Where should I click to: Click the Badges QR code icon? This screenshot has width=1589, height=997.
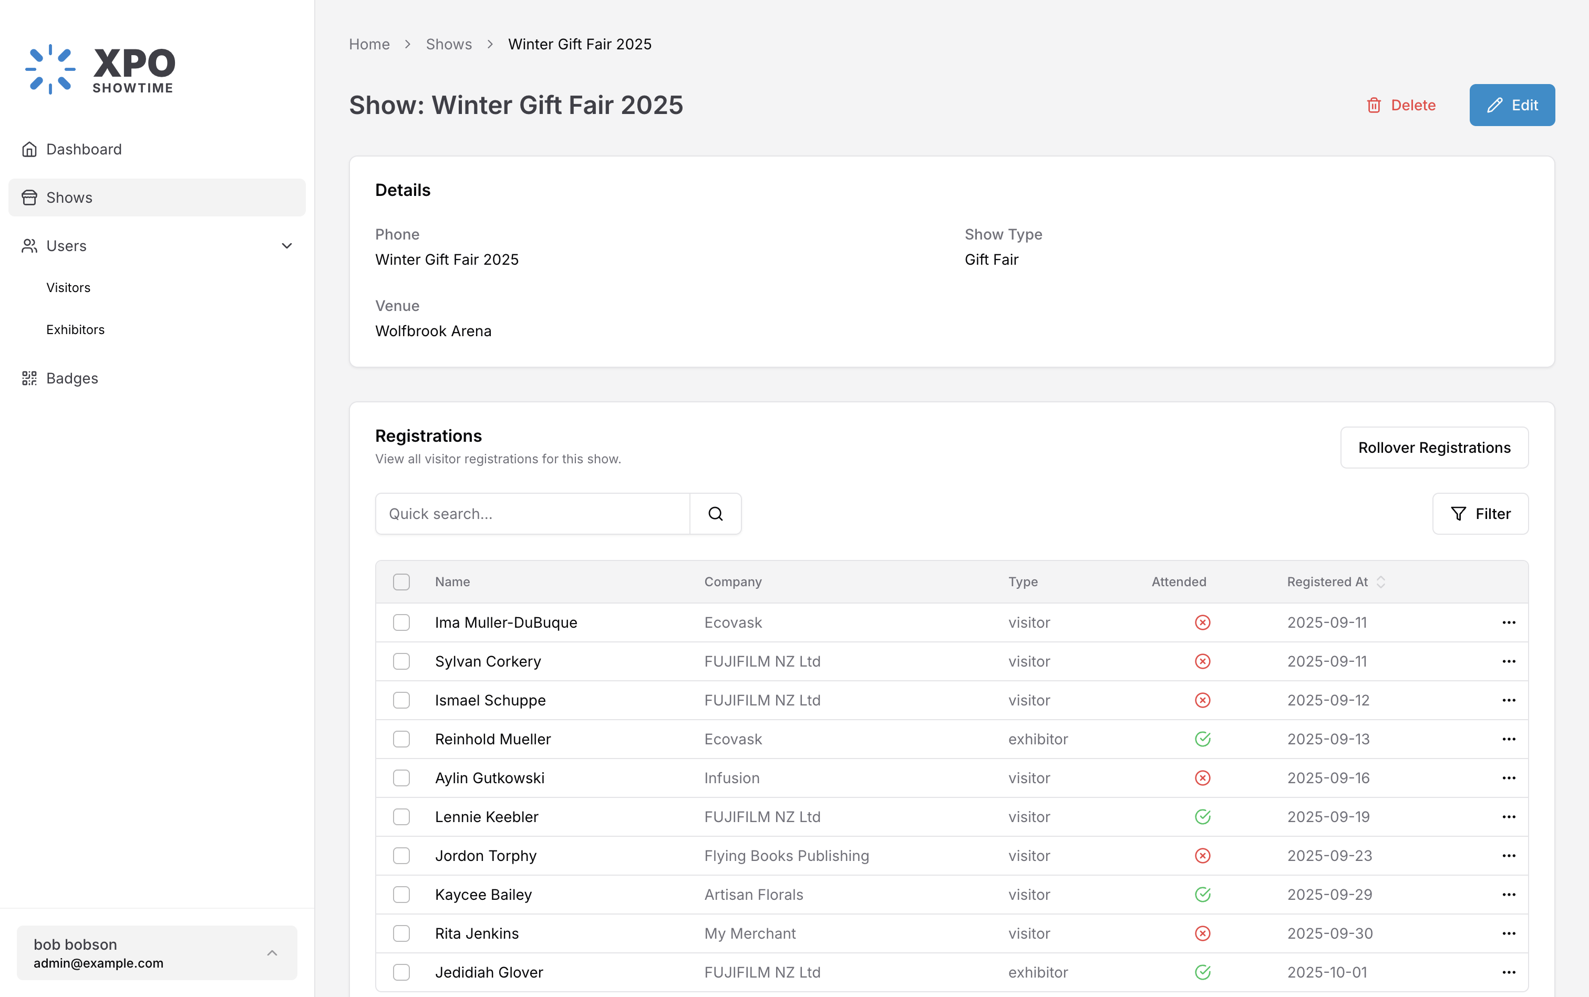click(29, 379)
